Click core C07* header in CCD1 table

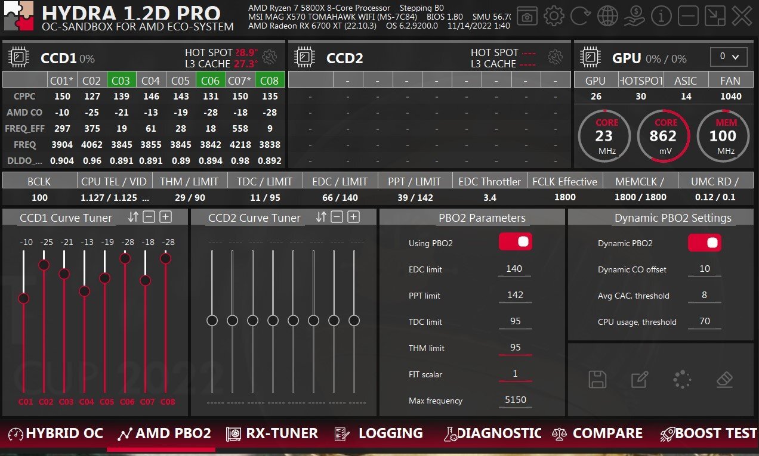[240, 80]
